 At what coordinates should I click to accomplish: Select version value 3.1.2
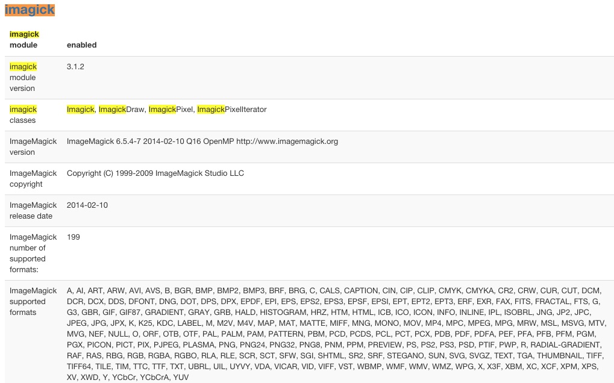coord(75,66)
